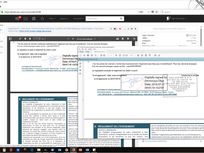Click the bookmark icon in PDF viewer
The height and width of the screenshot is (153, 204).
tap(128, 39)
